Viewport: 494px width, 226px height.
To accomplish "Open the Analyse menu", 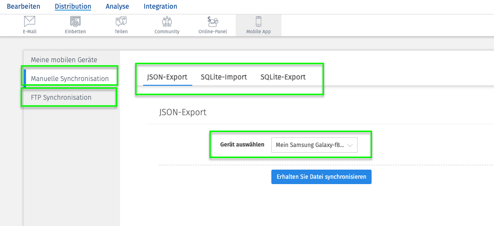I will 117,6.
